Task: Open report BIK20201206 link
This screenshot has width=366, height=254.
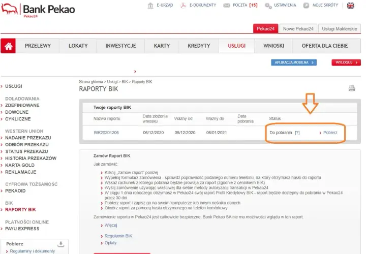Action: point(106,133)
